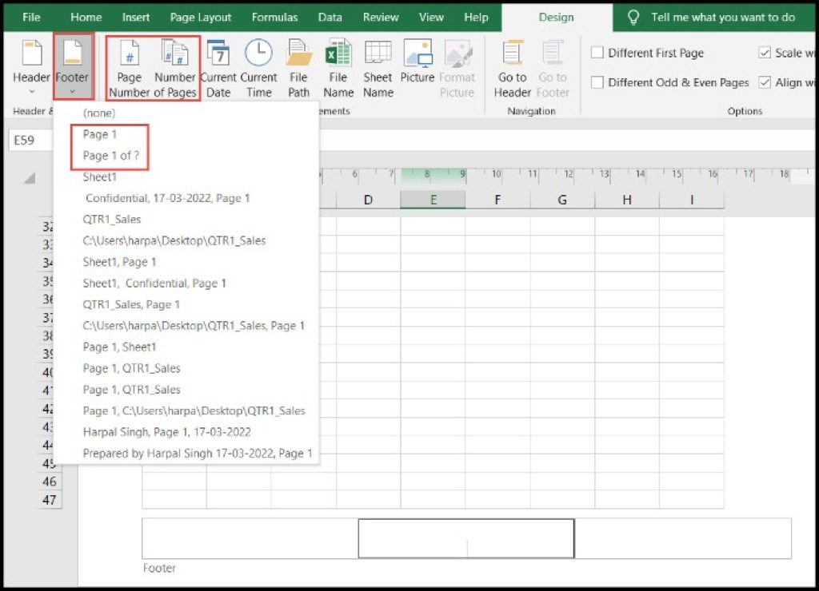Insert the File Path code

[298, 66]
